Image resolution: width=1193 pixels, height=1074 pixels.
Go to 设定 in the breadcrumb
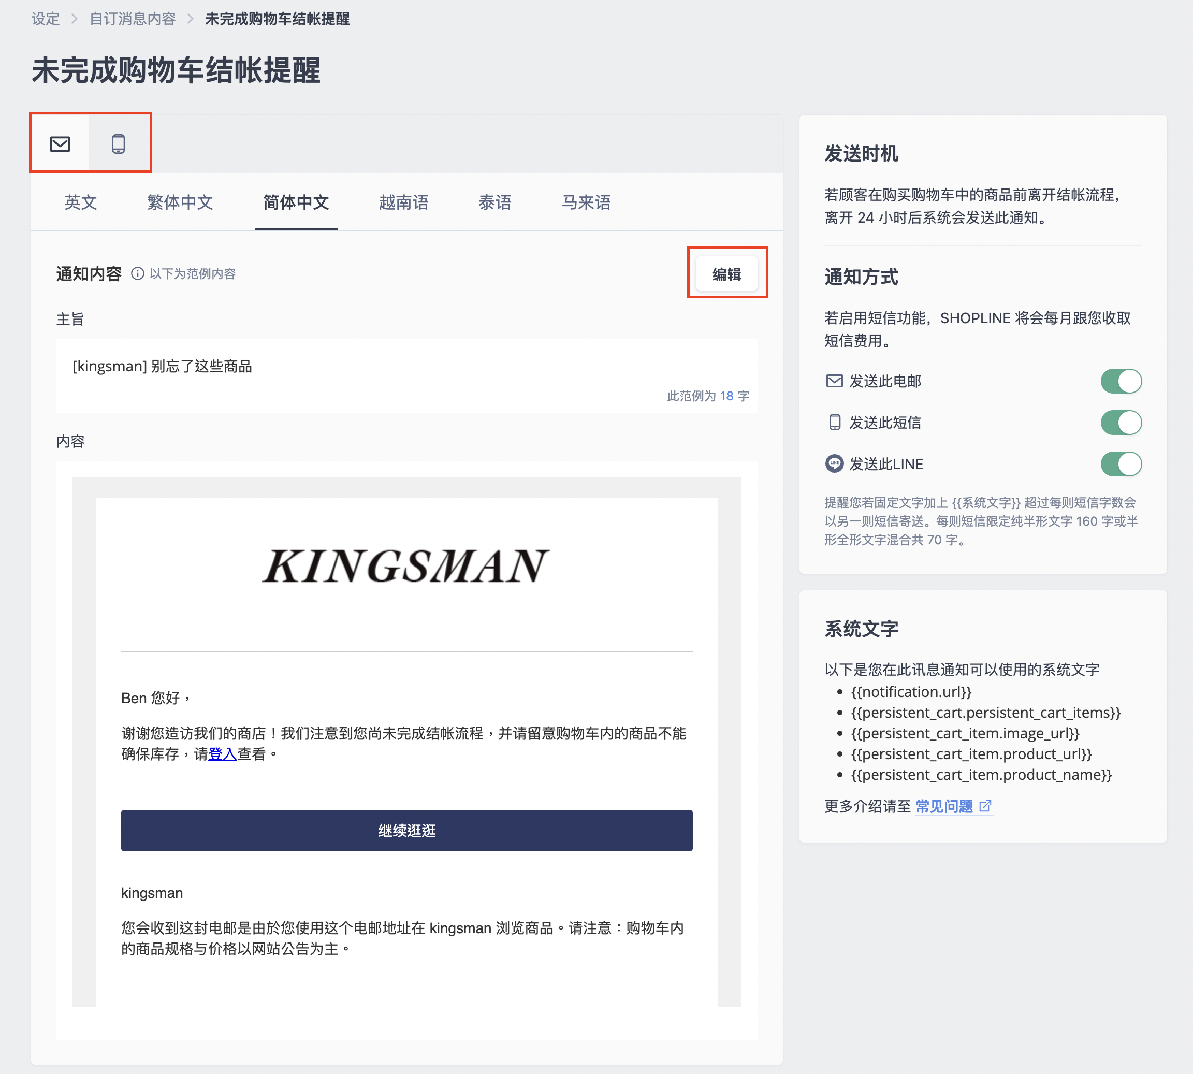[46, 19]
